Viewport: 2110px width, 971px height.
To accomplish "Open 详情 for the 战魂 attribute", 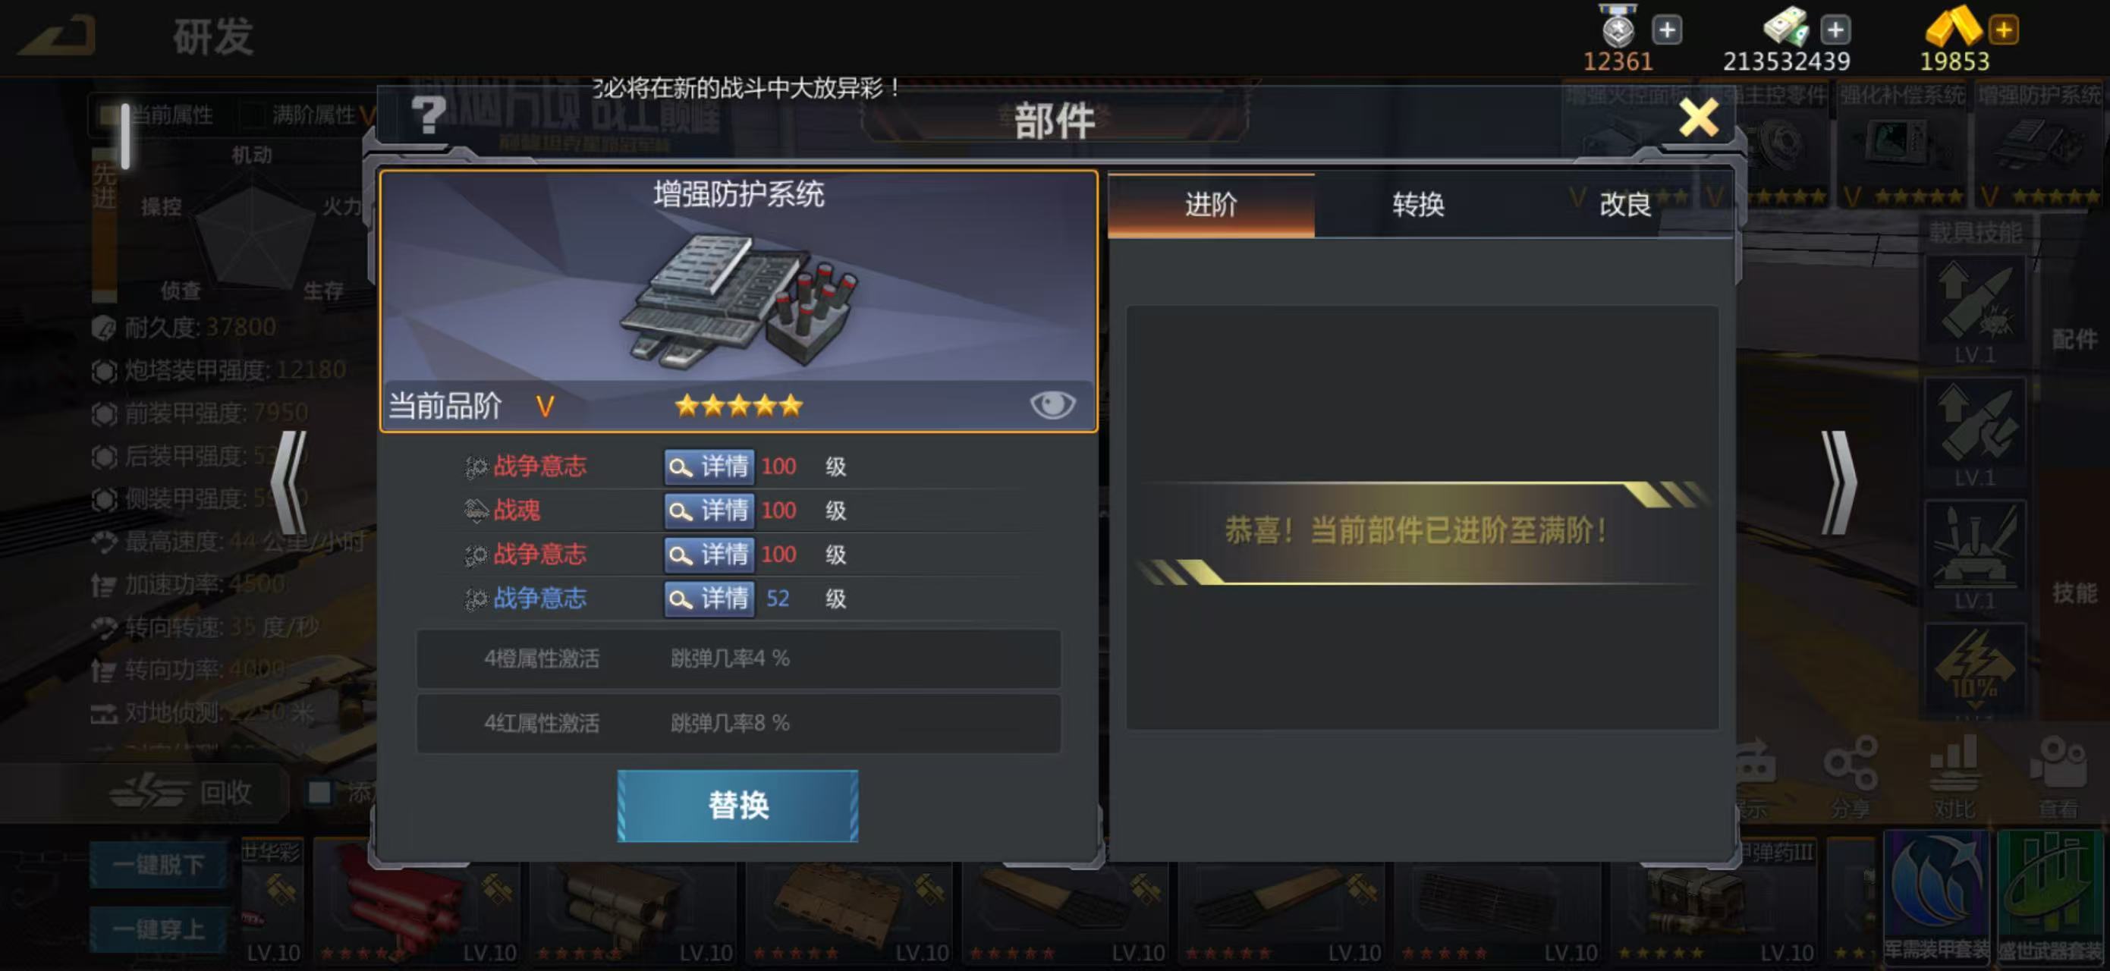I will pyautogui.click(x=709, y=511).
